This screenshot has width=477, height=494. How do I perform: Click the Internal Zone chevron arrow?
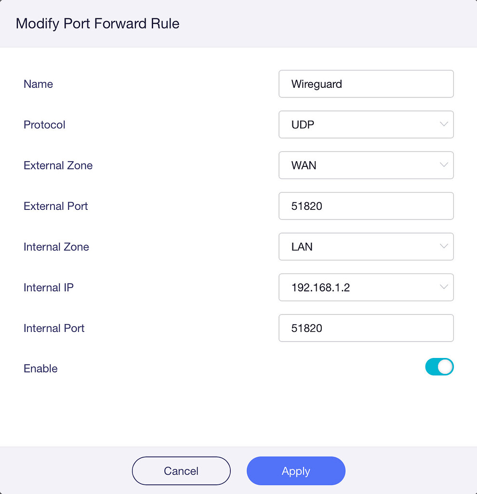(444, 247)
